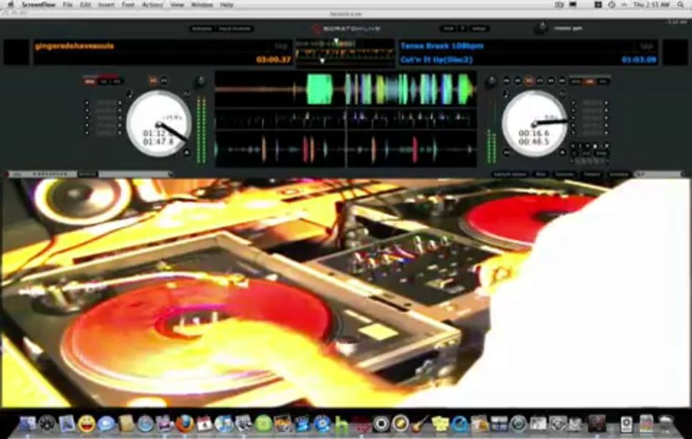Toggle repeat icon on the left deck

point(186,93)
